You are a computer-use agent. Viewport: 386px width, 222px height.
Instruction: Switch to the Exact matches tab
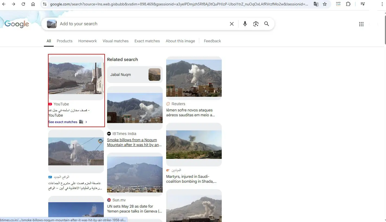coord(147,41)
